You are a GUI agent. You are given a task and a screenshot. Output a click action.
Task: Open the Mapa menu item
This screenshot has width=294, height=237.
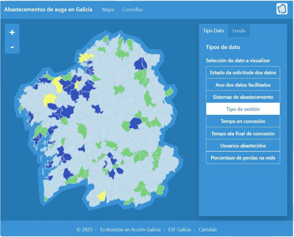point(108,10)
